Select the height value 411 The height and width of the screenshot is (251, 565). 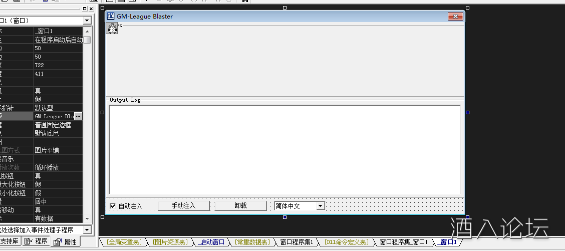pyautogui.click(x=58, y=74)
